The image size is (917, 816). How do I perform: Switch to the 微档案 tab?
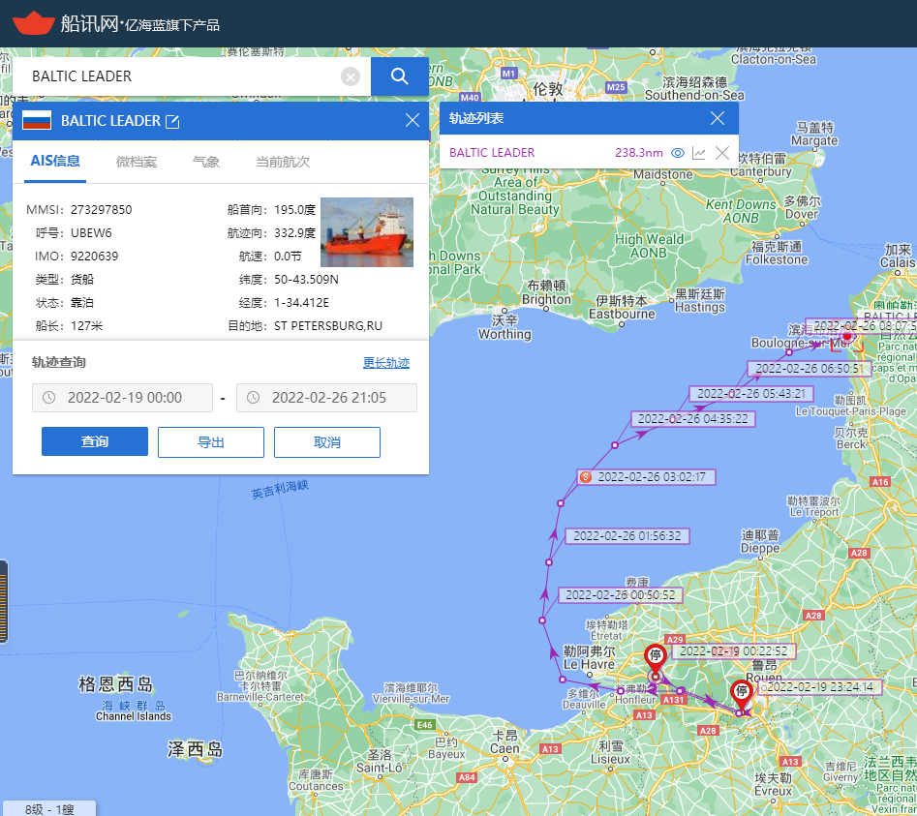[x=136, y=162]
